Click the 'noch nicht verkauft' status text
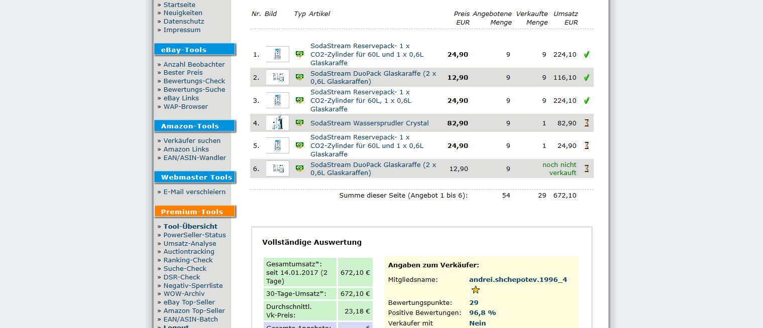 [x=560, y=169]
